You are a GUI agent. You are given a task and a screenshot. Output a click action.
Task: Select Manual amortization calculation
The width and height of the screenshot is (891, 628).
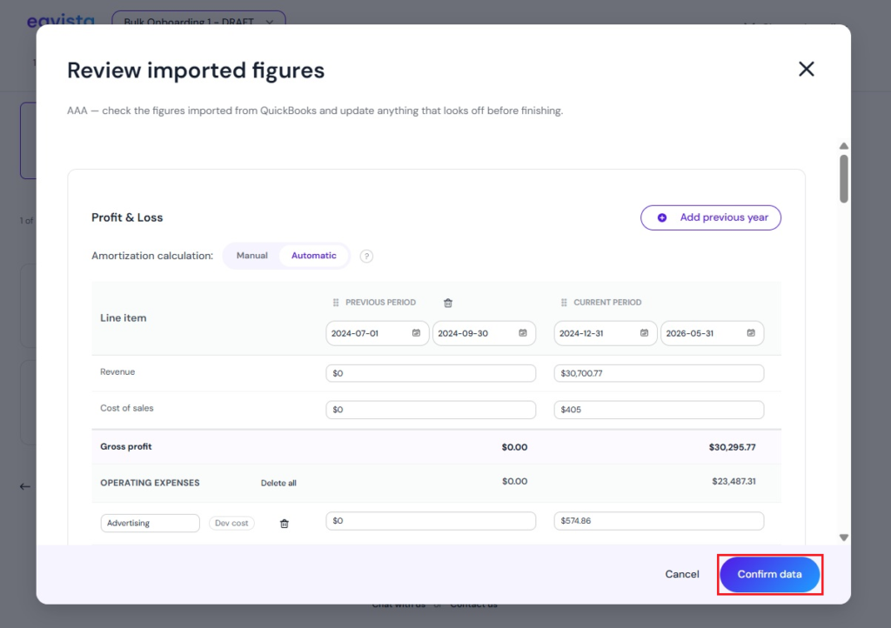pos(251,256)
